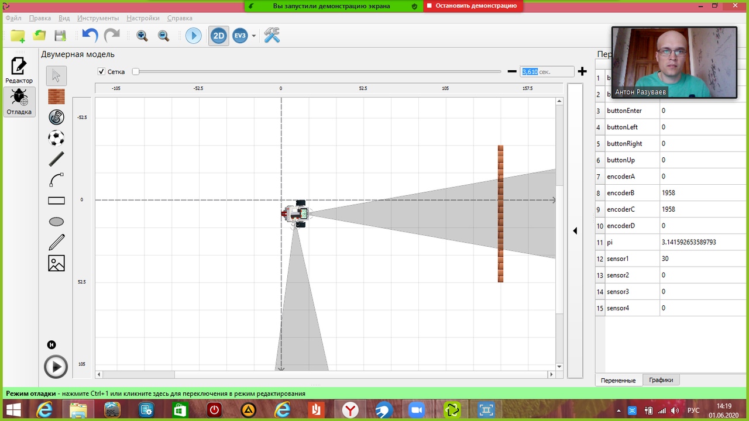Choose the curve drawing tool

56,180
